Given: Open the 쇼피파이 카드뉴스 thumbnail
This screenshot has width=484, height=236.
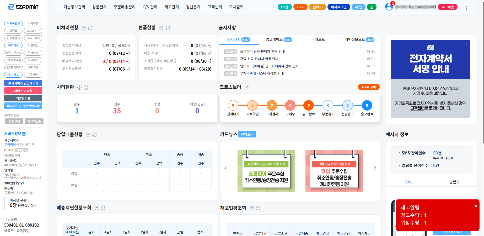Looking at the screenshot, I should 266,171.
